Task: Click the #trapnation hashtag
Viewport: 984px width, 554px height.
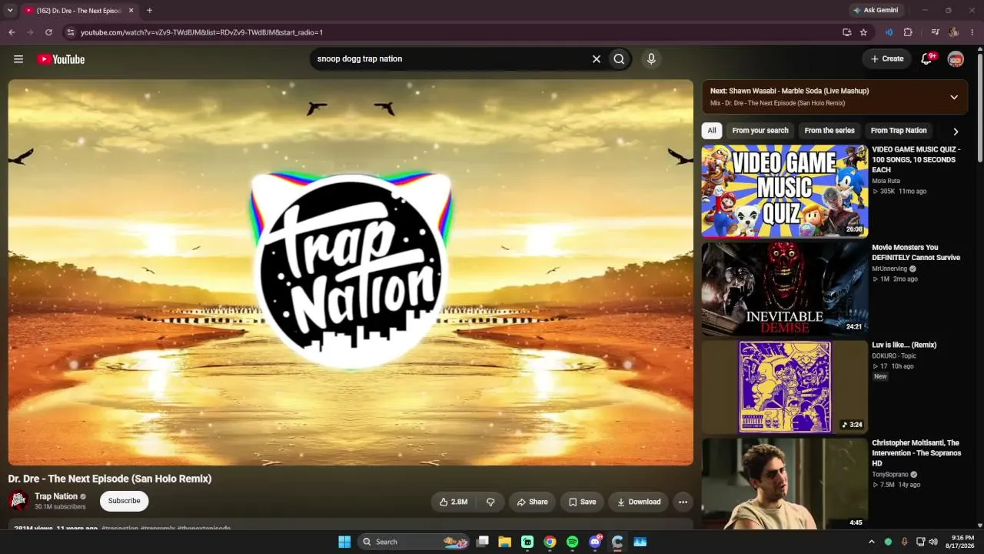Action: (120, 529)
